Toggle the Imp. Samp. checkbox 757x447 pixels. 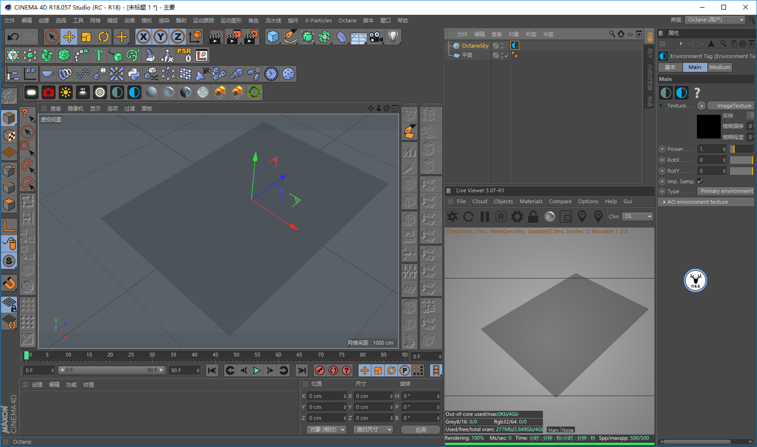(x=700, y=181)
